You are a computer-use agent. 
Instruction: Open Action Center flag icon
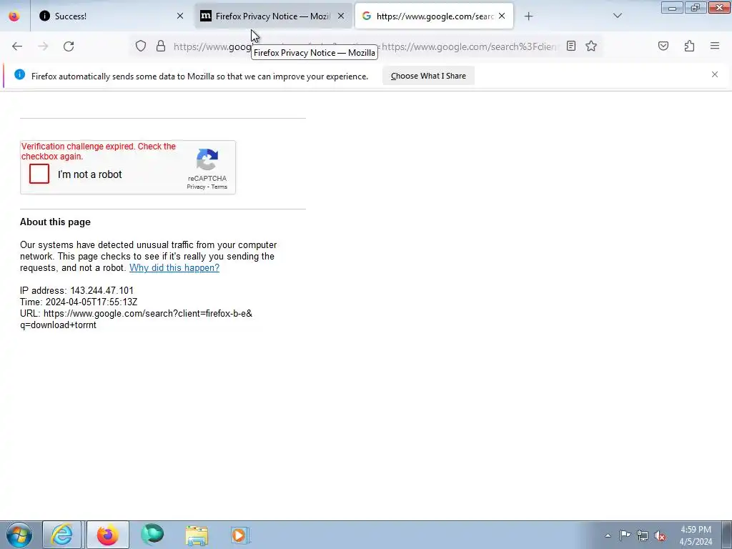(x=625, y=535)
